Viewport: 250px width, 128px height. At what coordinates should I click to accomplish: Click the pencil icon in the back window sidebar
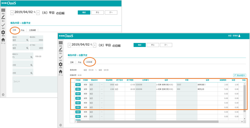pyautogui.click(x=3, y=17)
